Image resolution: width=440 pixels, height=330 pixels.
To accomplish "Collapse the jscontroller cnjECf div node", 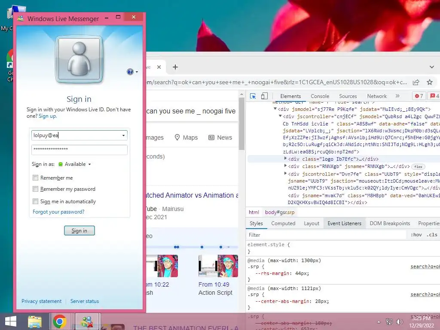I will tap(280, 116).
